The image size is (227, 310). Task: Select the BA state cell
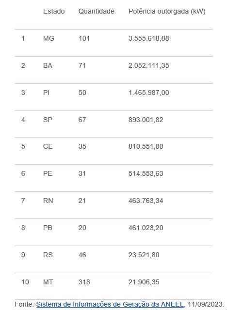[x=48, y=65]
